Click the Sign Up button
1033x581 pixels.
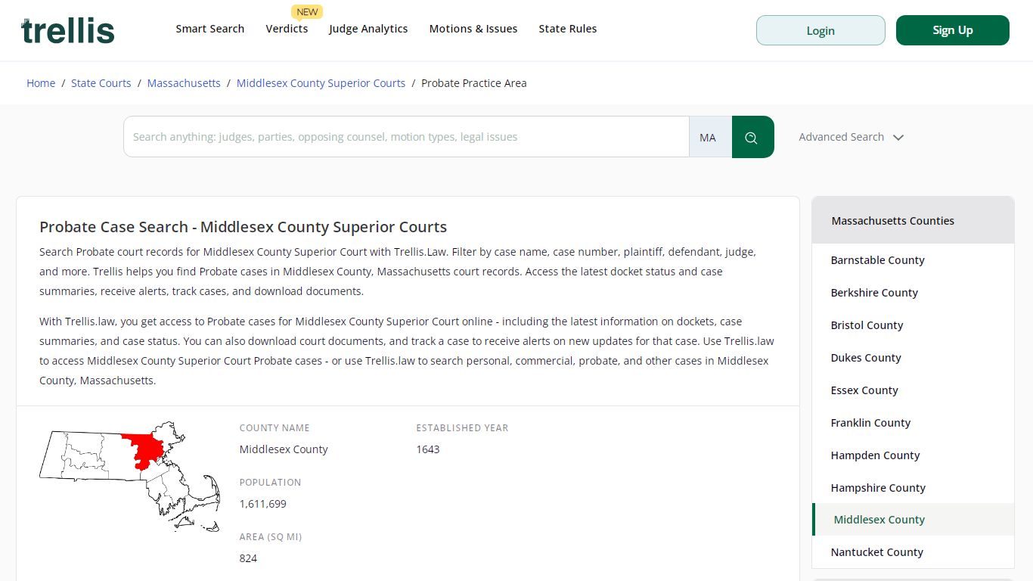(953, 30)
